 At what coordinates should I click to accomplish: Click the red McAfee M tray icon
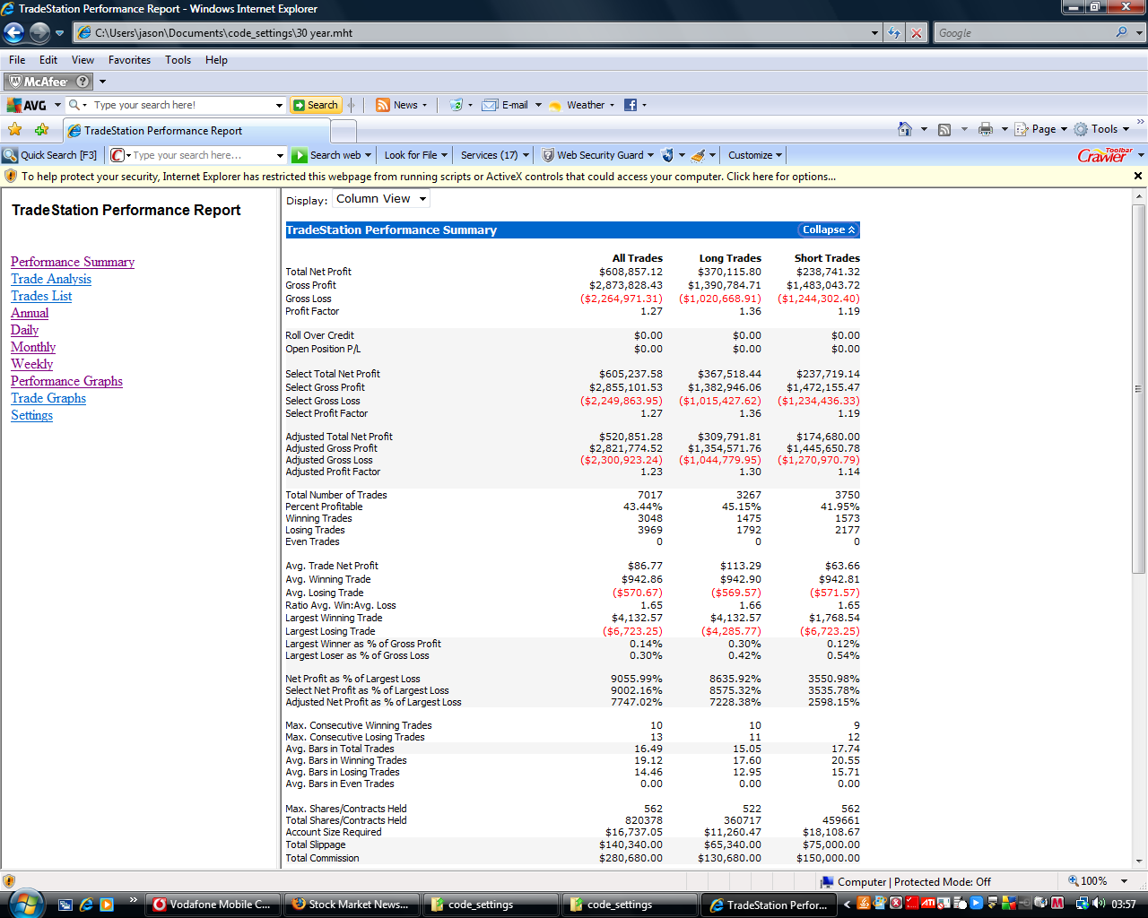(1057, 904)
